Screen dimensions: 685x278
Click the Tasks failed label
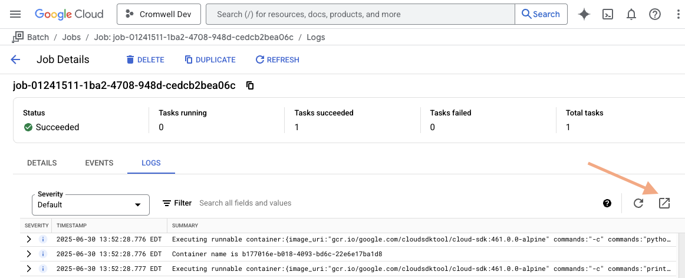point(450,112)
